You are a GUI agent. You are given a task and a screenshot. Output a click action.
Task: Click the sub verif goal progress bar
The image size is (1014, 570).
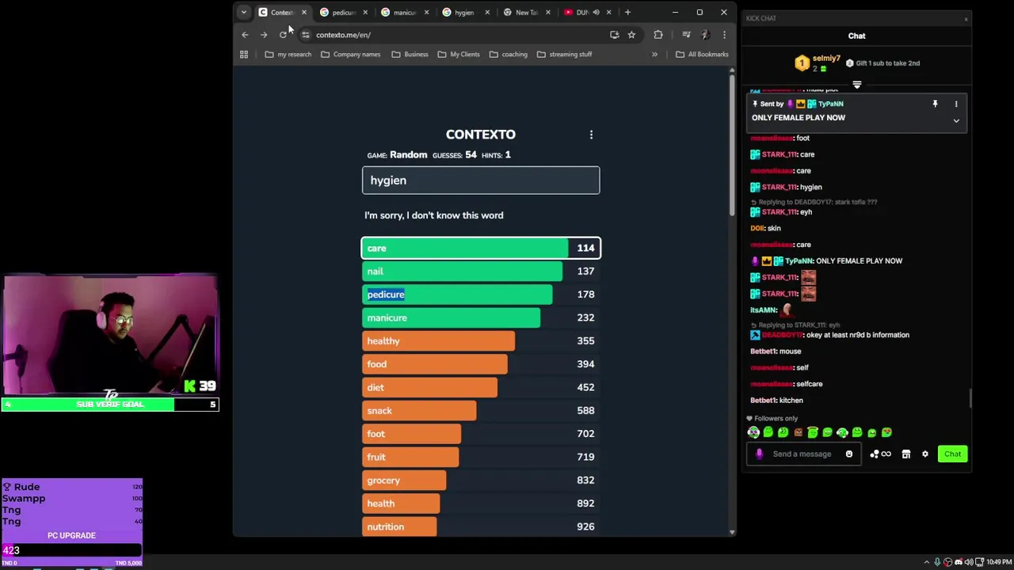click(110, 405)
